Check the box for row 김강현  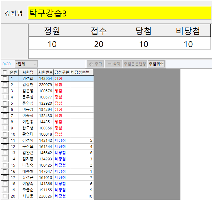coord(5,85)
